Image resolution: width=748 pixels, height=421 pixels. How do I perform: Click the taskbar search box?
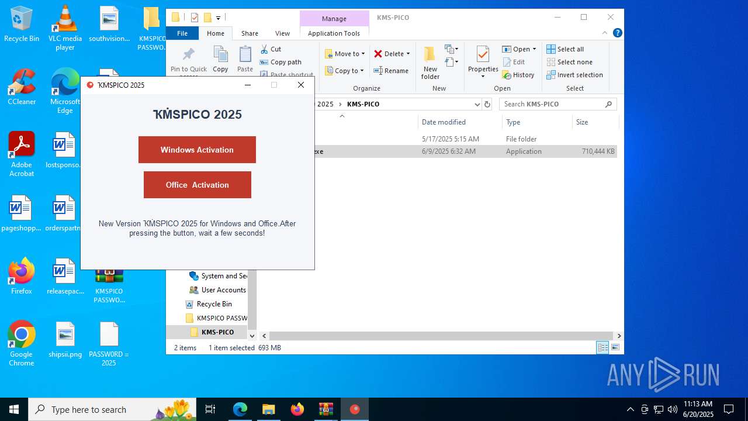pos(113,409)
